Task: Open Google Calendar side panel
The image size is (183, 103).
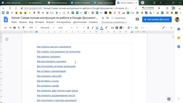Action: pos(179,29)
